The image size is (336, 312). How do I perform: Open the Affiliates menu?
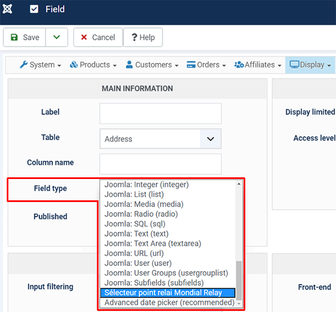(258, 65)
